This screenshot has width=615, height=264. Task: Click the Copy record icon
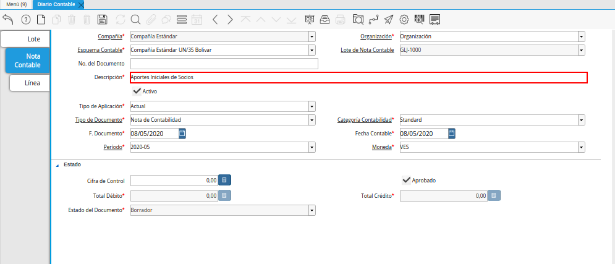click(x=57, y=19)
